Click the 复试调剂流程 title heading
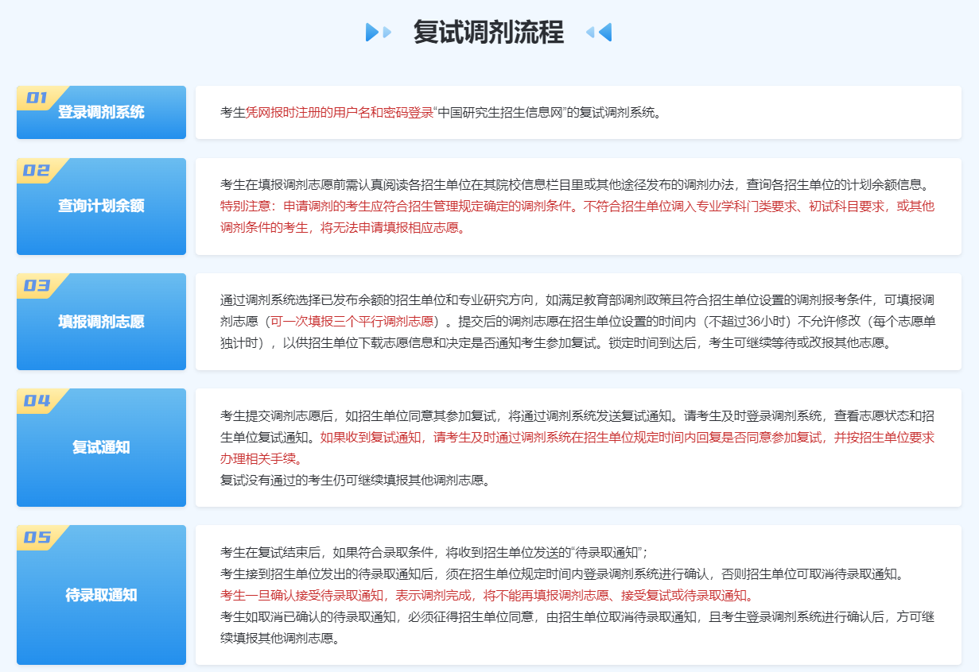The height and width of the screenshot is (672, 979). (488, 33)
